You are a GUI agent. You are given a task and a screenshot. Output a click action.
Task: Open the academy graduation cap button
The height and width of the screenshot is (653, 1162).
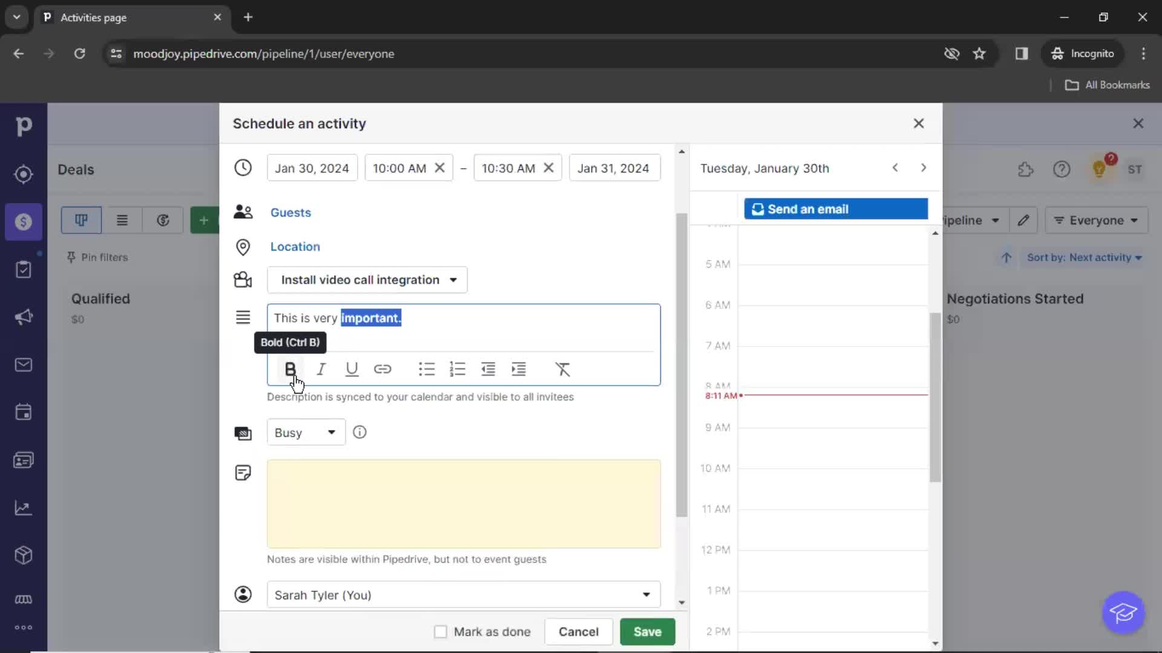[x=1123, y=612]
